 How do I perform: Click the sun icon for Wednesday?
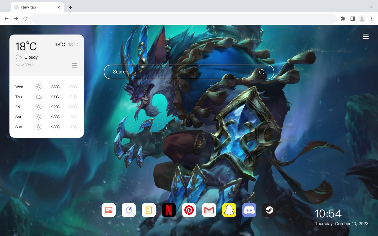click(x=39, y=87)
